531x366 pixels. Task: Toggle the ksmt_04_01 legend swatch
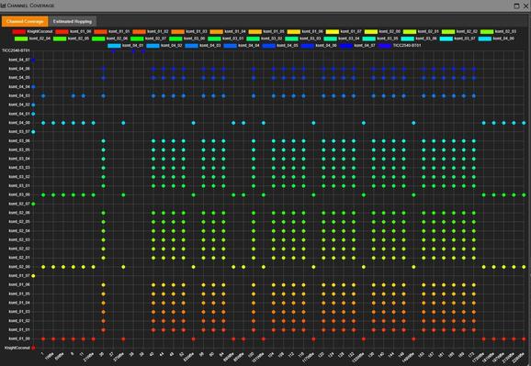pyautogui.click(x=114, y=45)
